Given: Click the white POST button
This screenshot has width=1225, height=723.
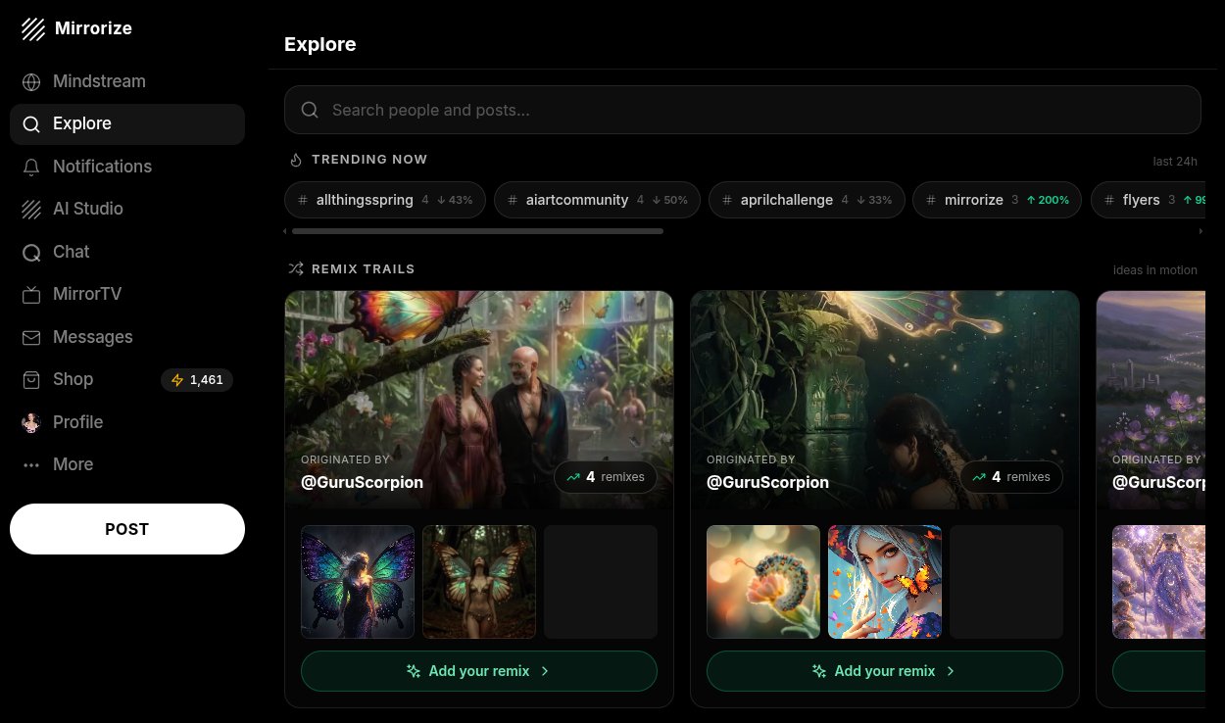Looking at the screenshot, I should [127, 529].
